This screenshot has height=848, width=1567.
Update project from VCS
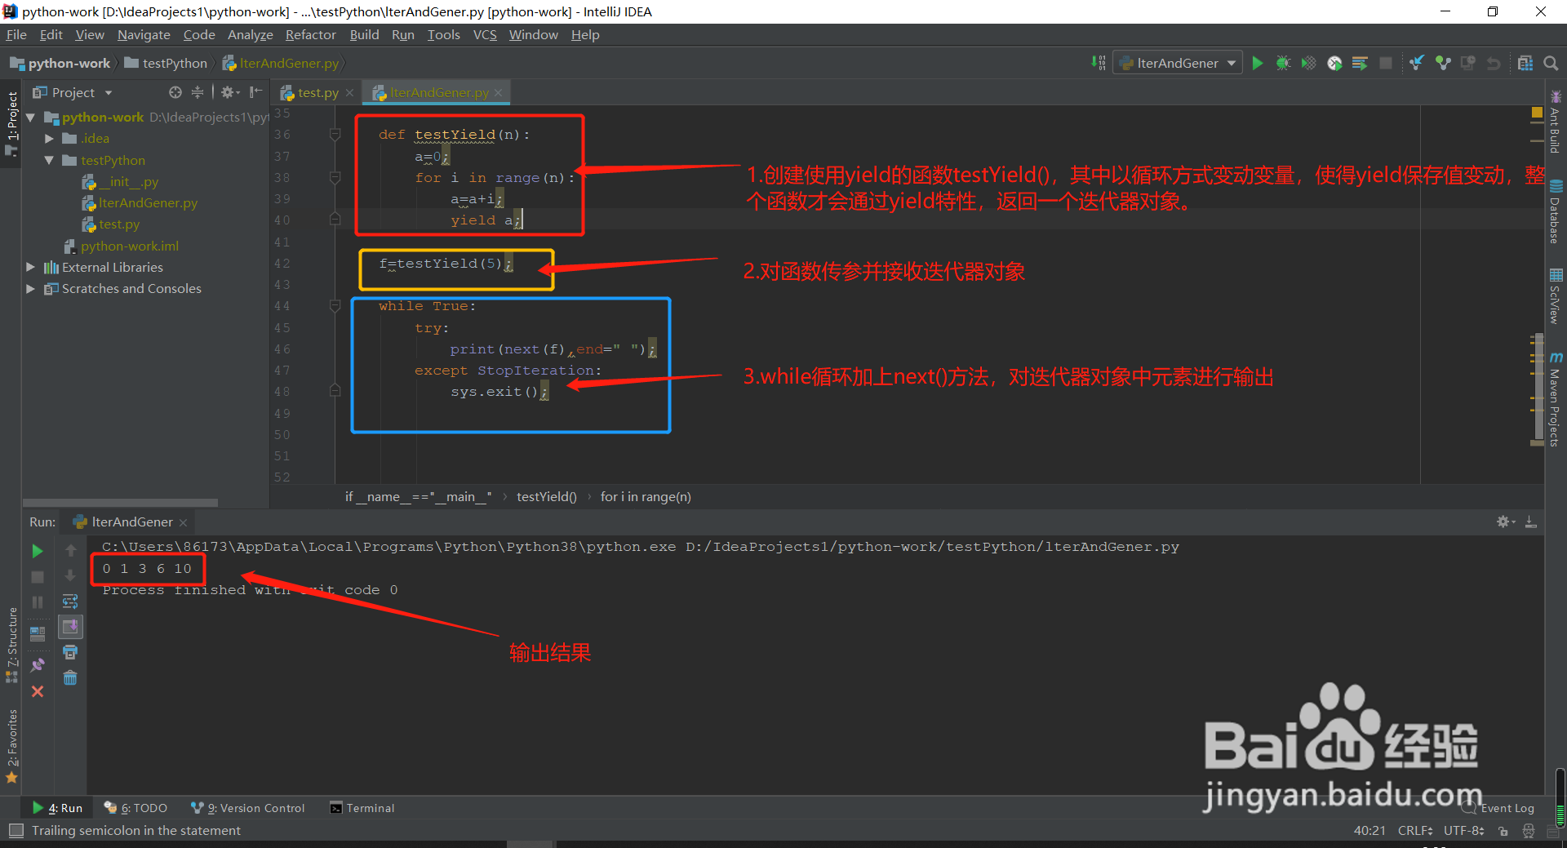[1417, 63]
